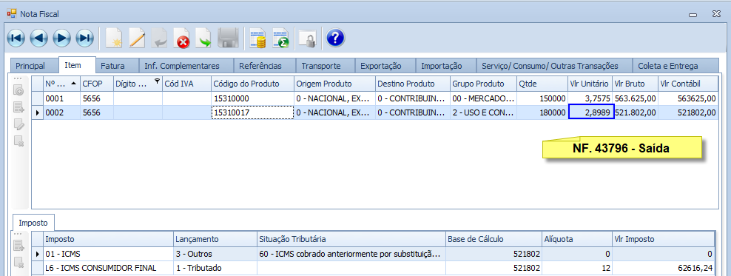
Task: Go to the previous record
Action: coord(38,38)
